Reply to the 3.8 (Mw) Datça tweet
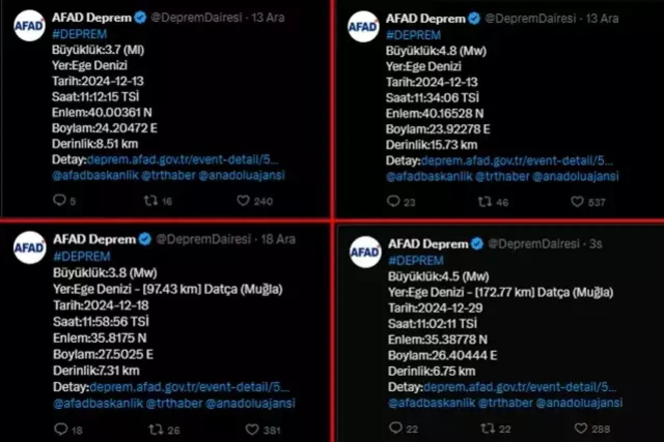664x442 pixels. tap(61, 429)
